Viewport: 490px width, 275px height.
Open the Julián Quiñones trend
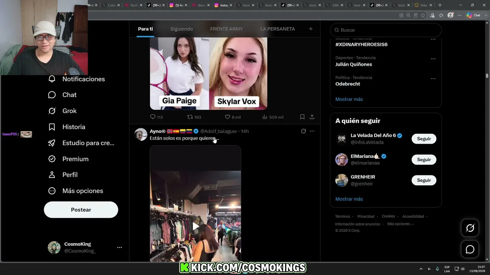click(354, 64)
